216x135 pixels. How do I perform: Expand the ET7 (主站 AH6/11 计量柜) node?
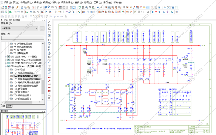pos(5,57)
